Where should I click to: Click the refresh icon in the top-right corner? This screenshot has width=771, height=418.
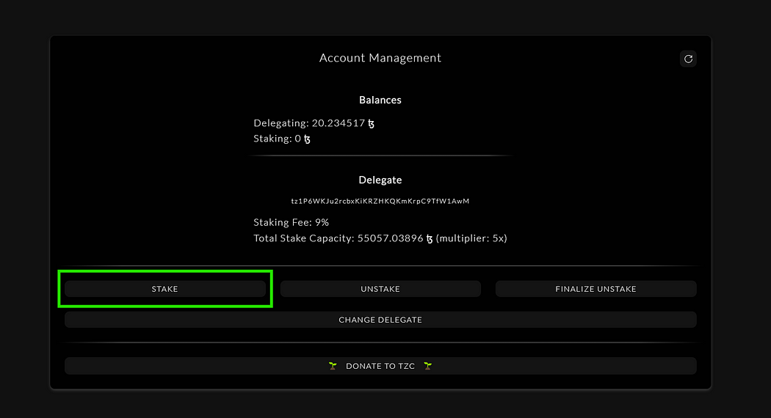688,59
